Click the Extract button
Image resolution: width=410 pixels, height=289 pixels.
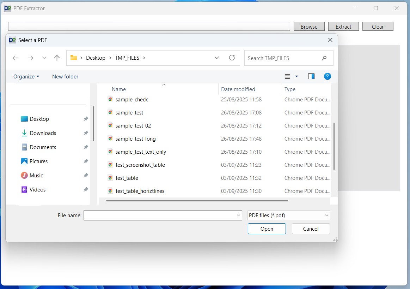coord(343,26)
